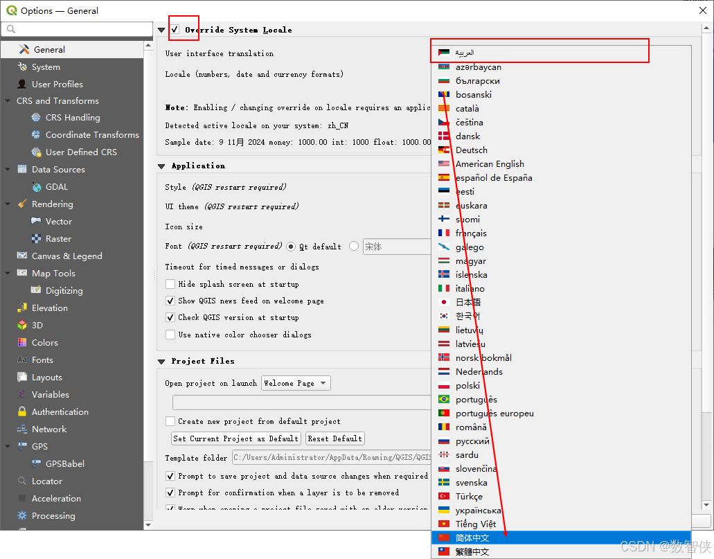Collapse the Map Tools tree group
714x559 pixels.
[x=8, y=273]
